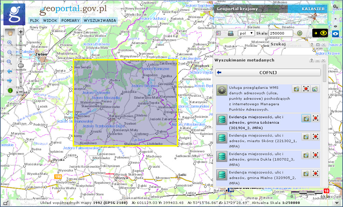
Task: Select the gmina Dukla result text
Action: [x=262, y=159]
